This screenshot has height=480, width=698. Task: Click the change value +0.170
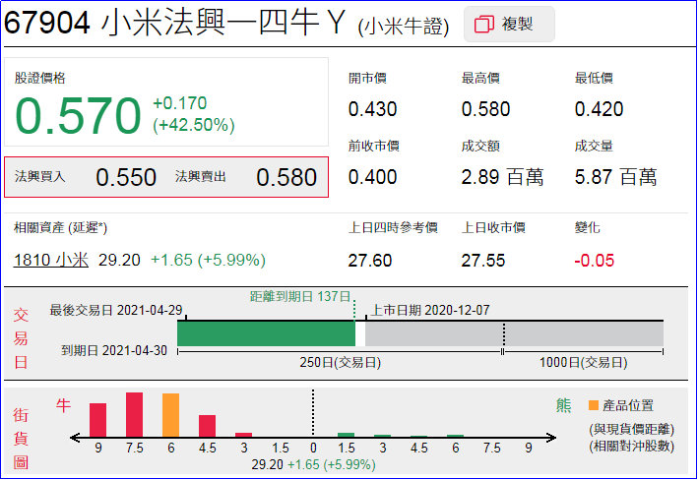[x=179, y=103]
